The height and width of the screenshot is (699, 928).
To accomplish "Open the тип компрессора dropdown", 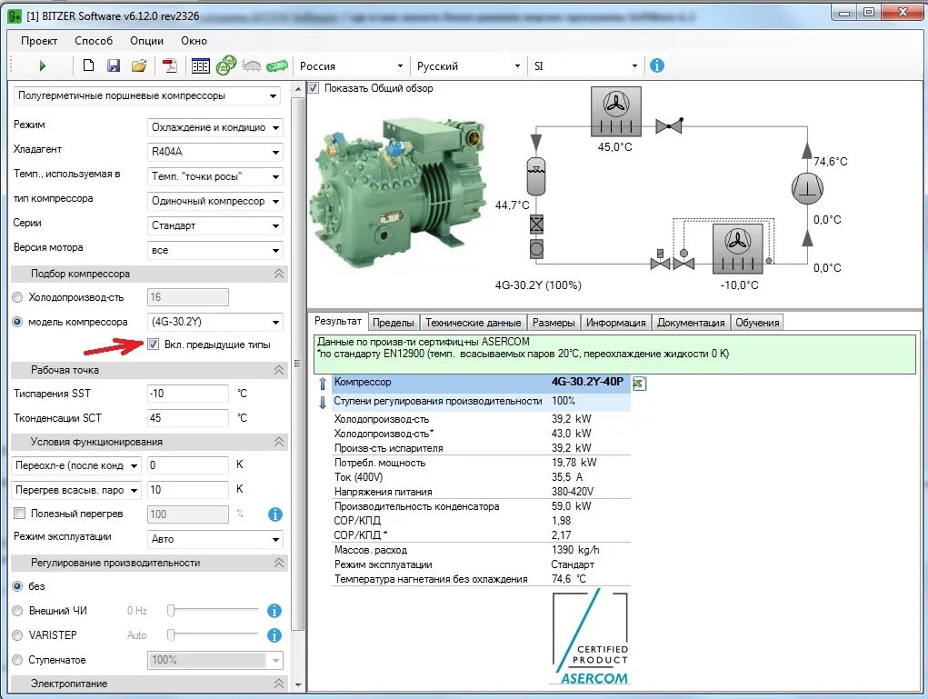I will (215, 201).
